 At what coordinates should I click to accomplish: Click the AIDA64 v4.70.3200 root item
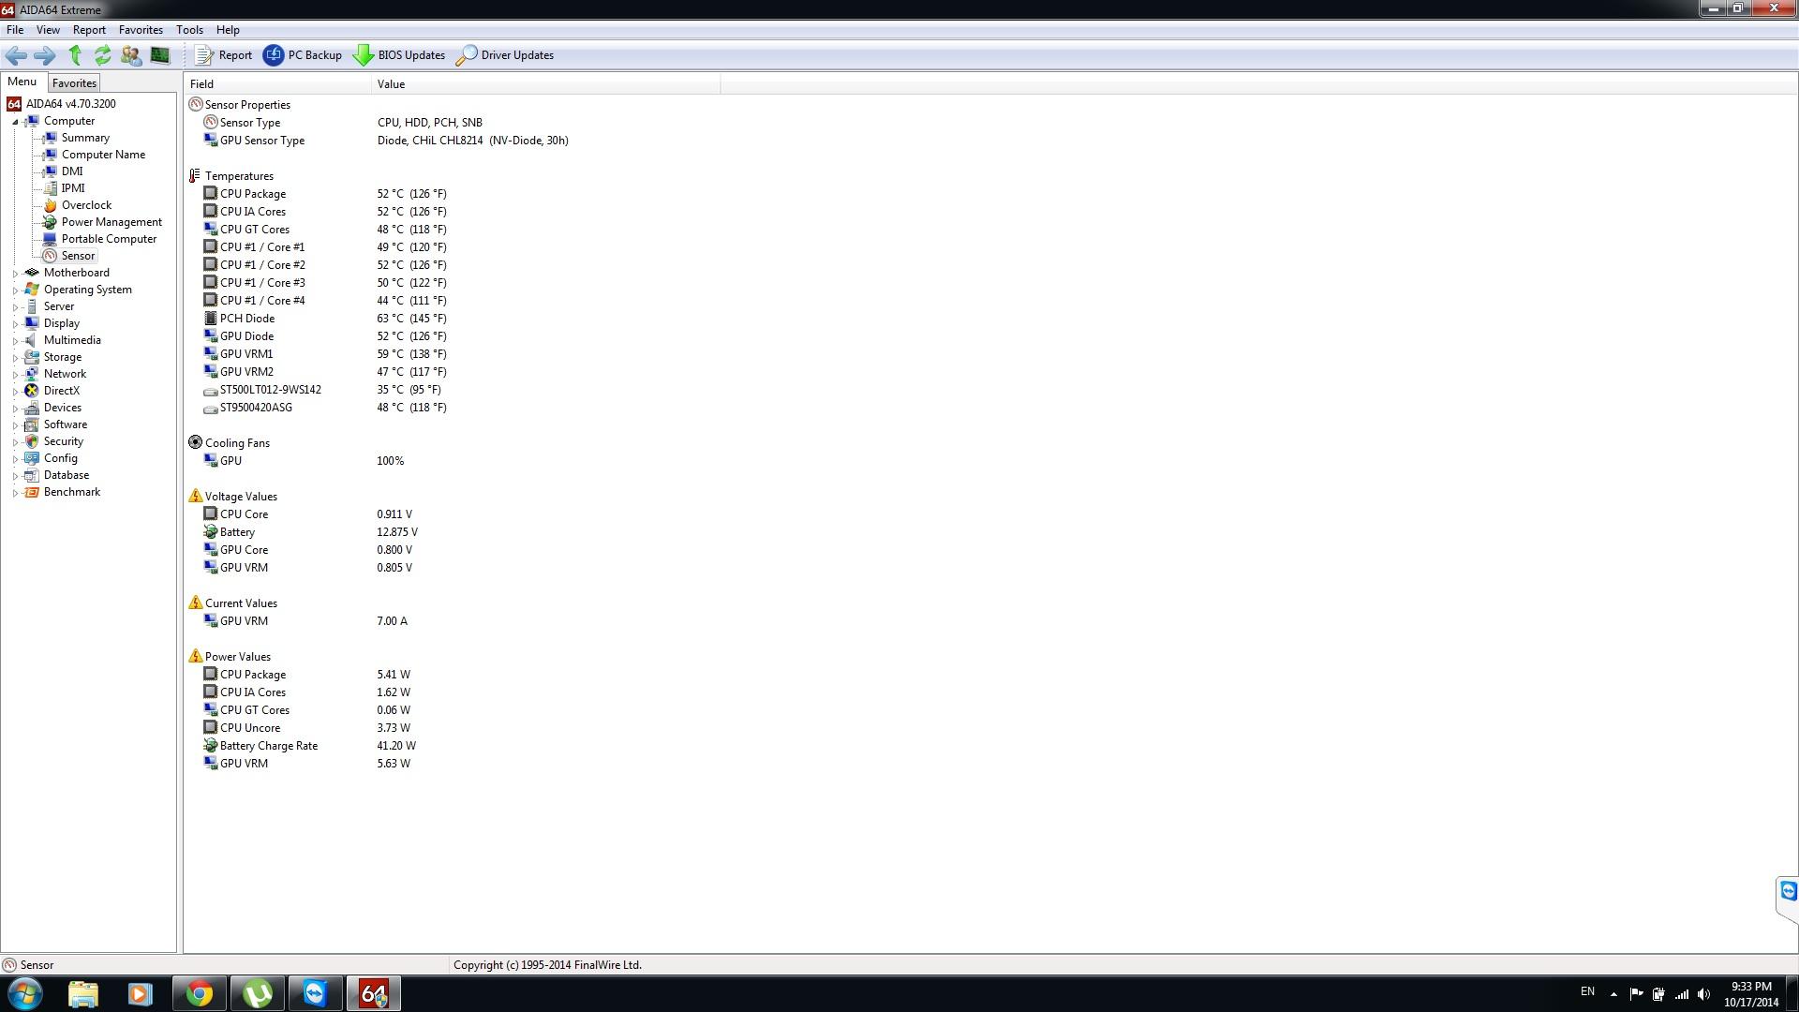[70, 104]
